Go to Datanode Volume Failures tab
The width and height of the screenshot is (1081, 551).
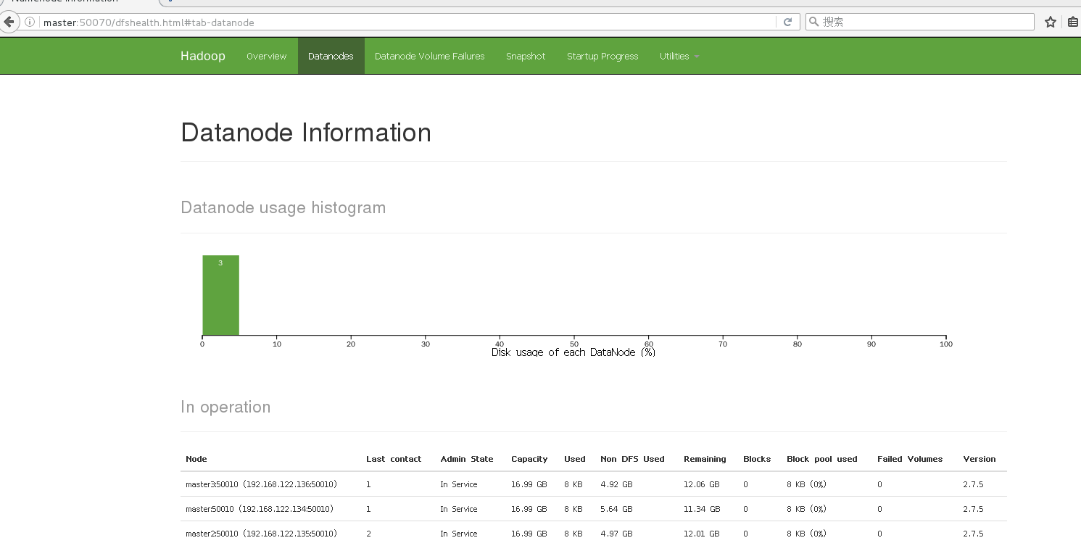click(x=429, y=57)
